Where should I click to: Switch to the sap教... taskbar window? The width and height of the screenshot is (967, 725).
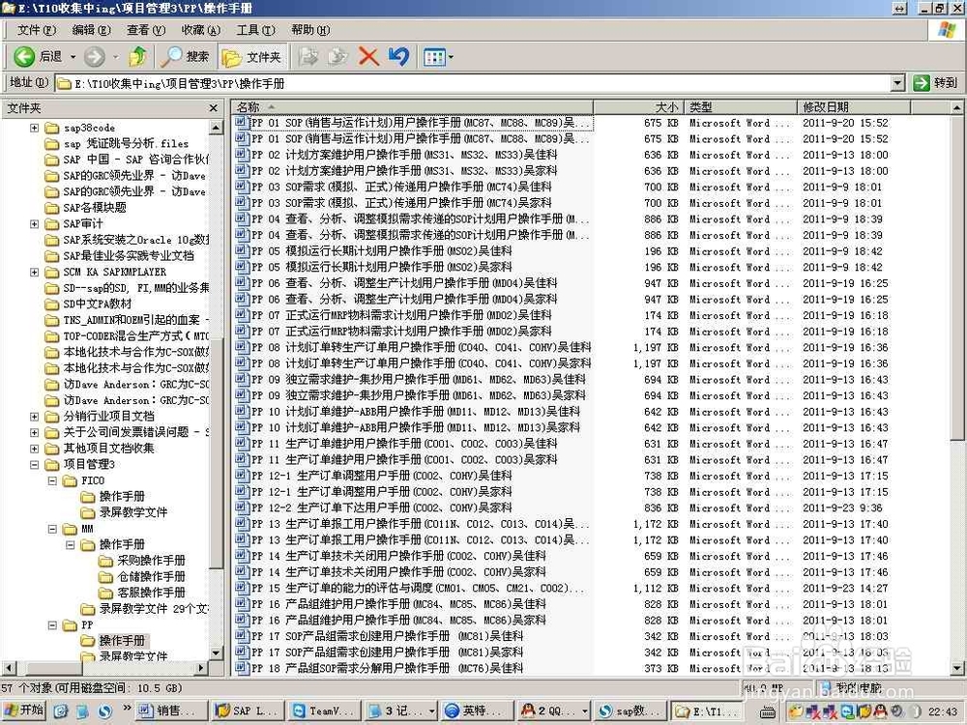pos(630,710)
